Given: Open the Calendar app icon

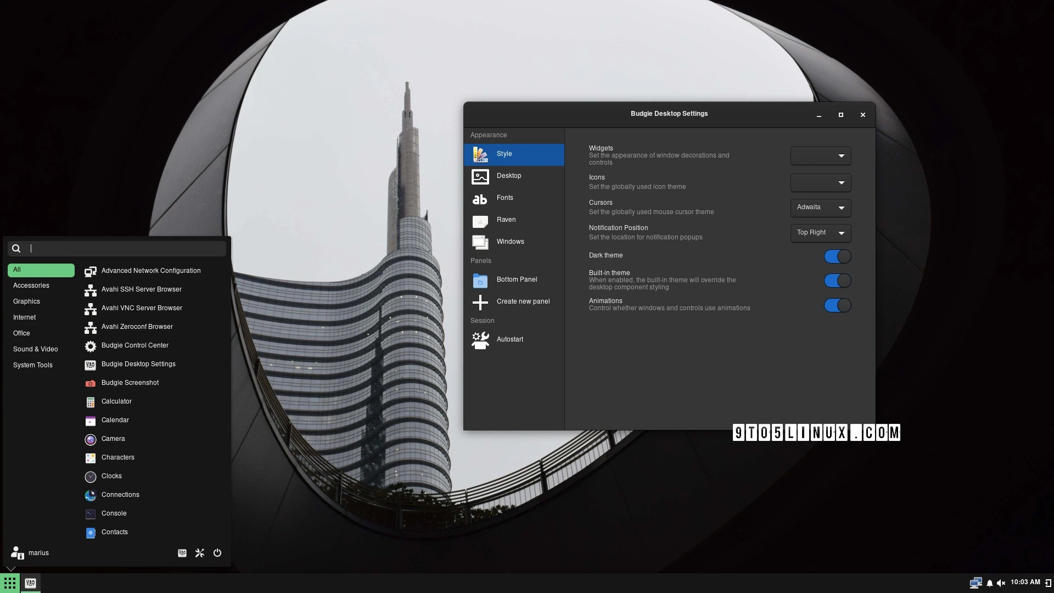Looking at the screenshot, I should coord(91,420).
